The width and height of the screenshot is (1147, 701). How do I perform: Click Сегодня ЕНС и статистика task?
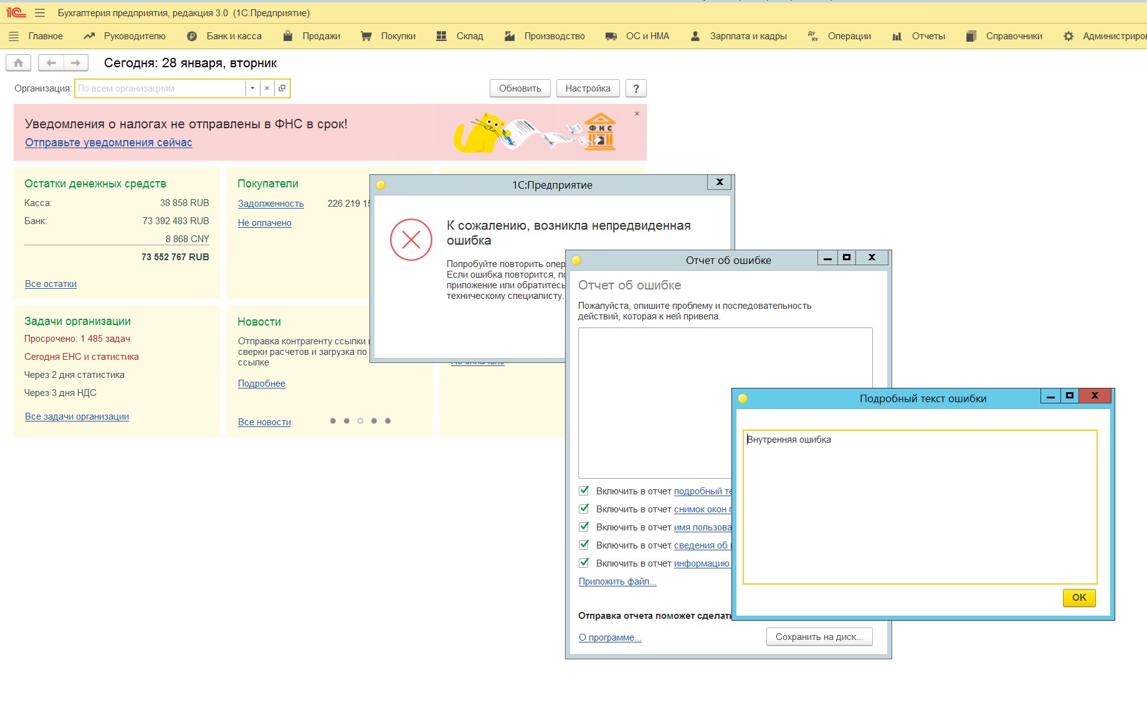82,357
